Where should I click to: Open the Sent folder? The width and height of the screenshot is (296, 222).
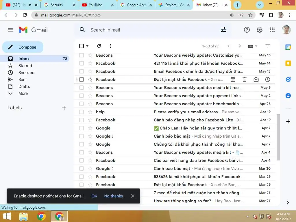click(23, 79)
